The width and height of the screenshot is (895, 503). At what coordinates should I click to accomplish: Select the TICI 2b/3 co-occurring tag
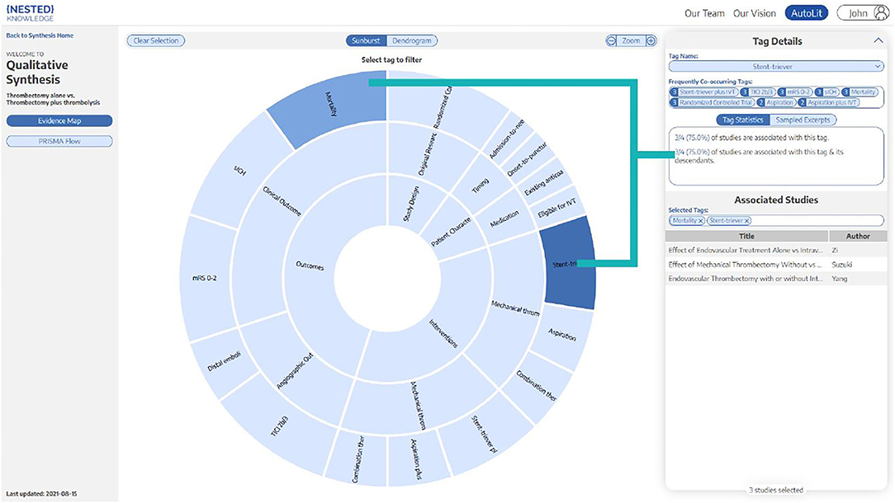757,92
